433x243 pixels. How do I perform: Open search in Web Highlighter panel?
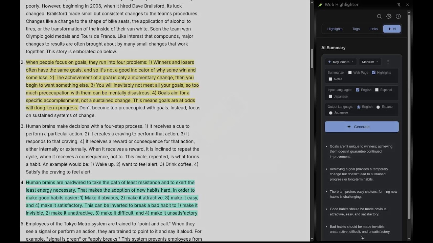pos(379,16)
